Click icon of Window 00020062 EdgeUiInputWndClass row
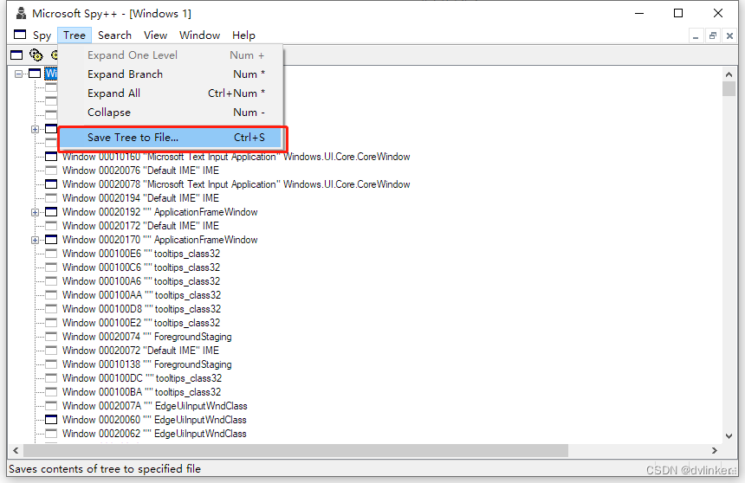Image resolution: width=745 pixels, height=483 pixels. pos(51,434)
